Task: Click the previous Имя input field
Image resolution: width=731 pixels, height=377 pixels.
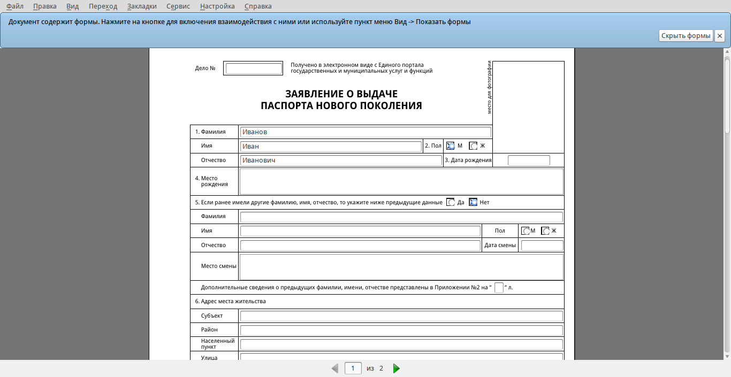Action: [360, 231]
